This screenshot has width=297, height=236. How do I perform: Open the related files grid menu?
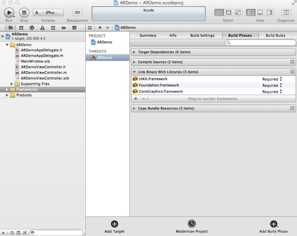click(x=90, y=28)
